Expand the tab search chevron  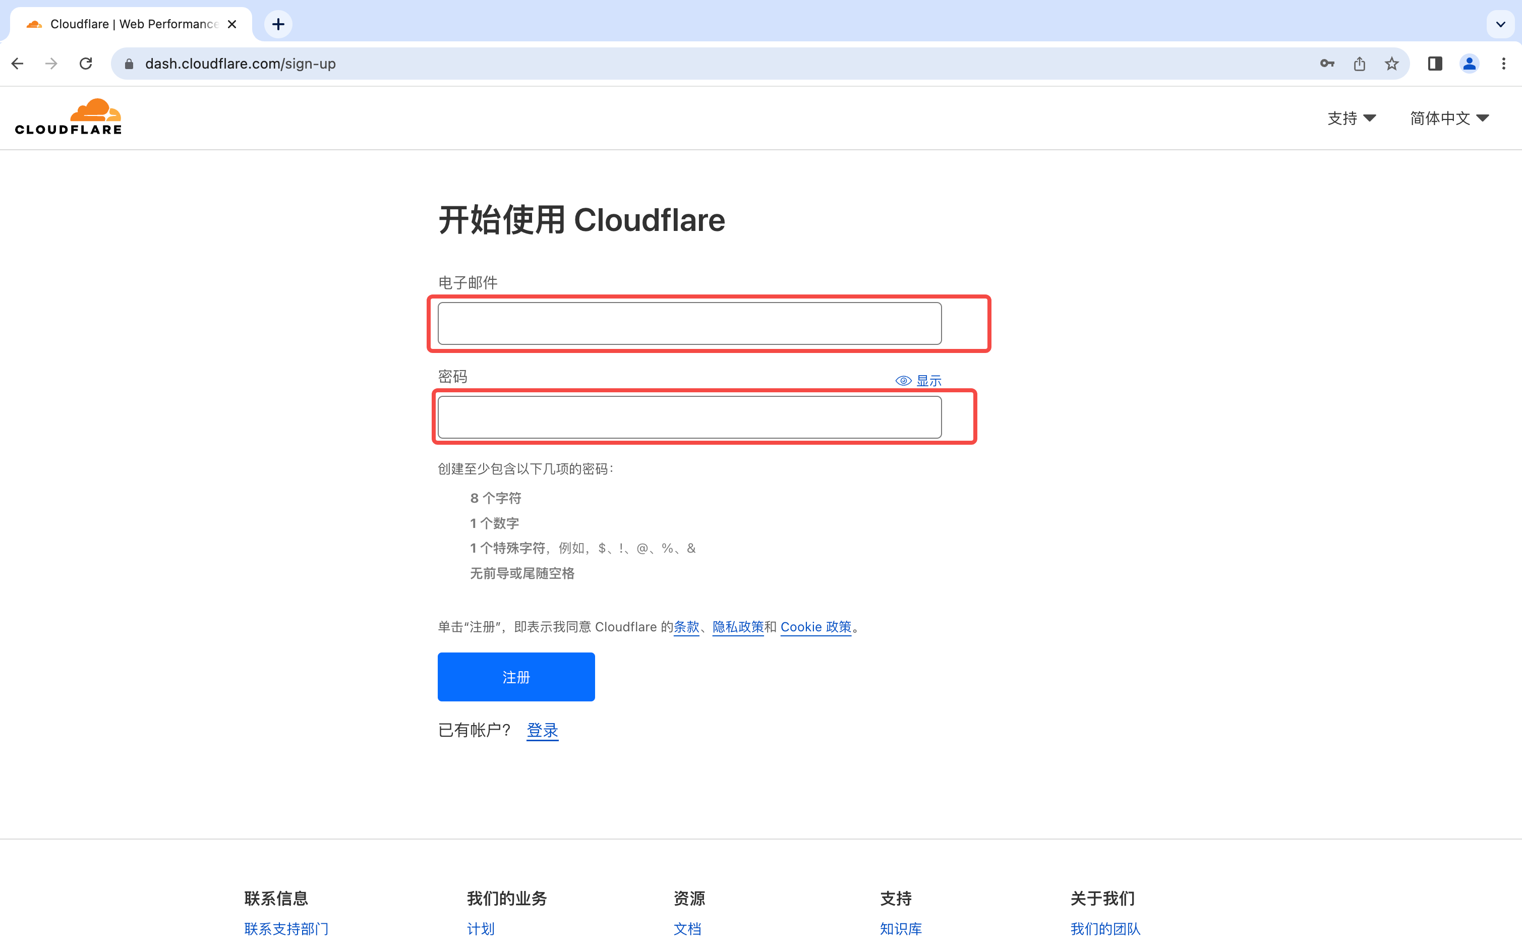(x=1501, y=25)
